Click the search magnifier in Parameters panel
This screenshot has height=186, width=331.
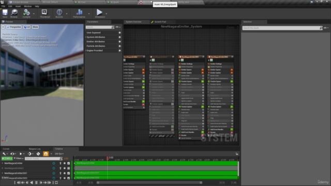pyautogui.click(x=113, y=27)
